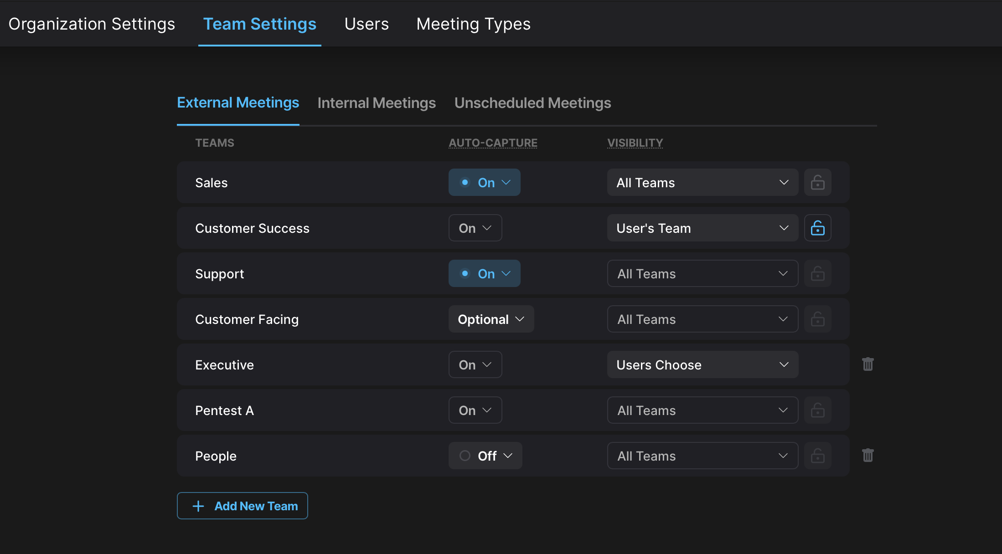Click the People team name
The width and height of the screenshot is (1002, 554).
coord(216,456)
